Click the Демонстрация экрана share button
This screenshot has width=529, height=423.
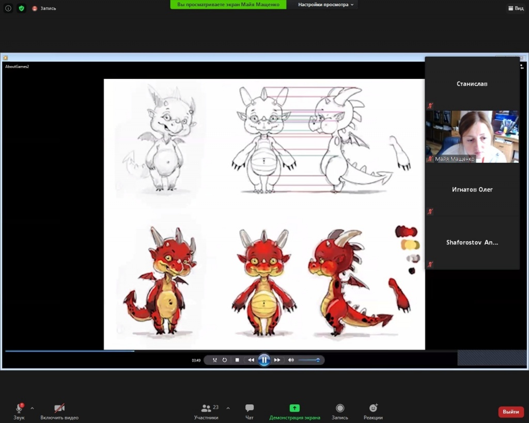click(294, 411)
